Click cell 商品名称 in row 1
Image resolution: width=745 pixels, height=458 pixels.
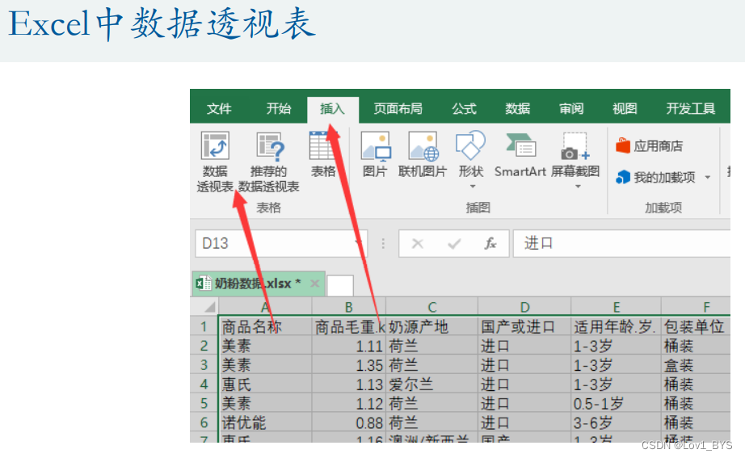tap(265, 326)
